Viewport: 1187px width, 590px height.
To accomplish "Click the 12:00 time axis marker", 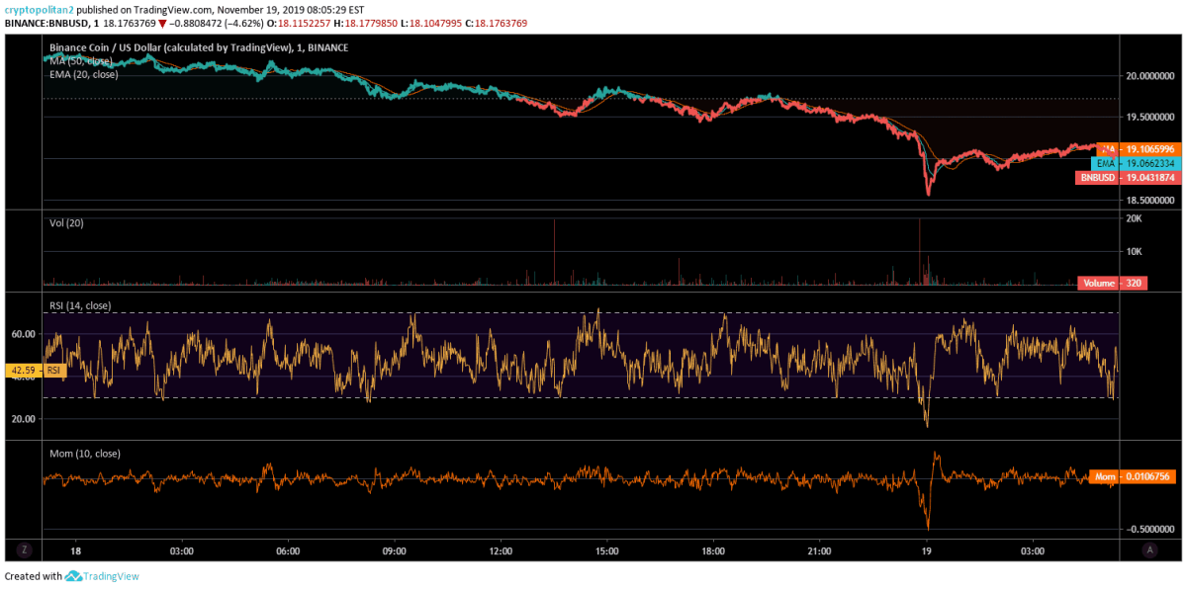I will tap(501, 550).
